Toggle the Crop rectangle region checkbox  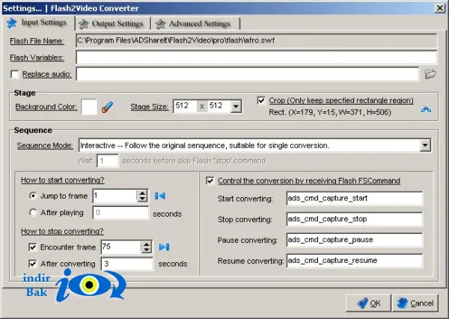click(261, 100)
